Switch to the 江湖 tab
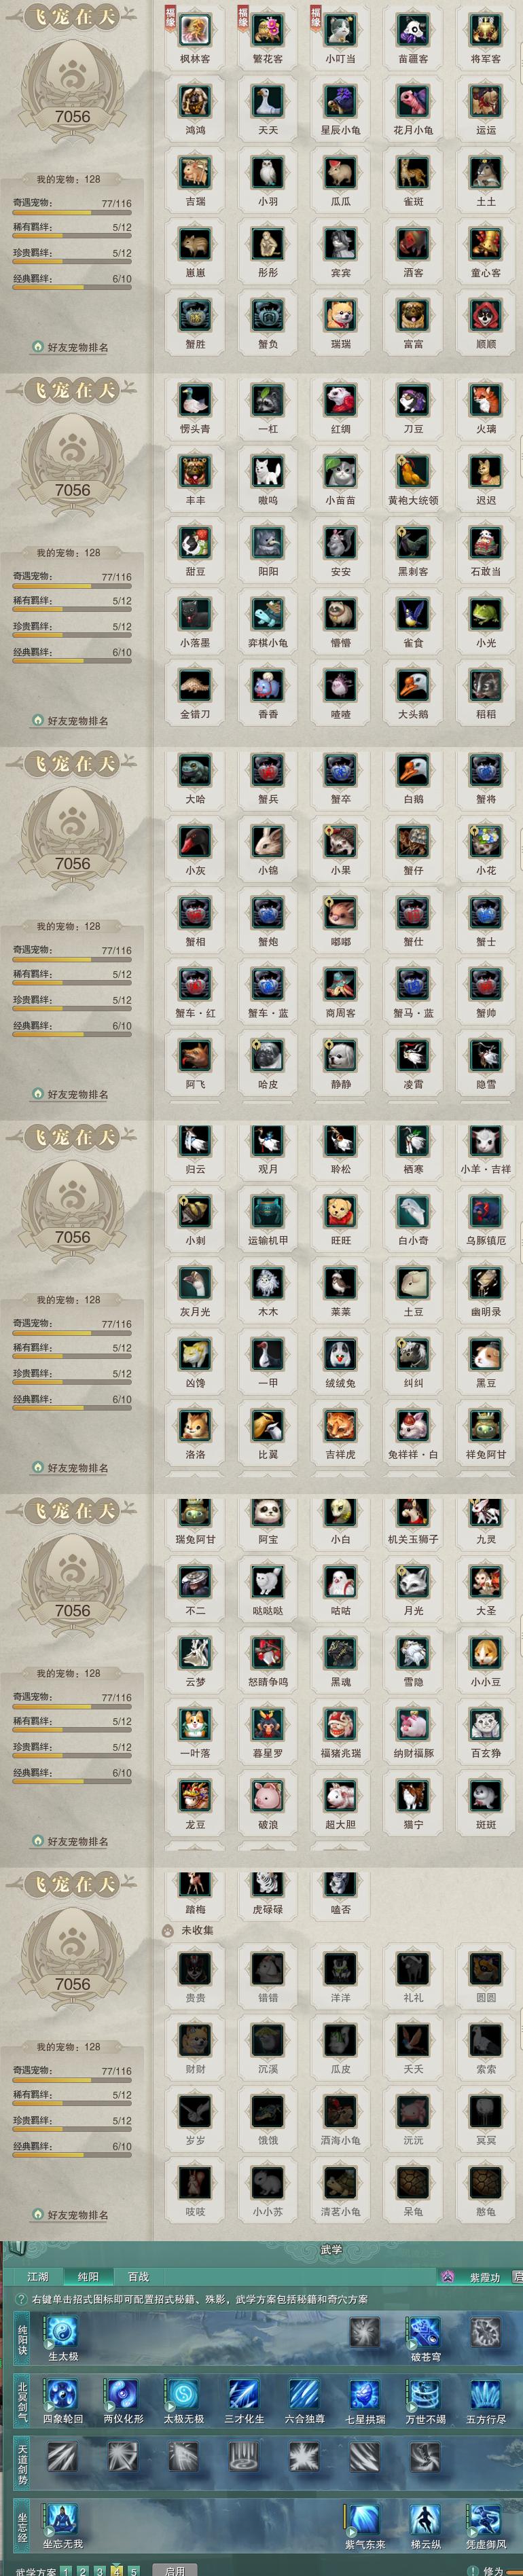523x2576 pixels. (38, 2276)
